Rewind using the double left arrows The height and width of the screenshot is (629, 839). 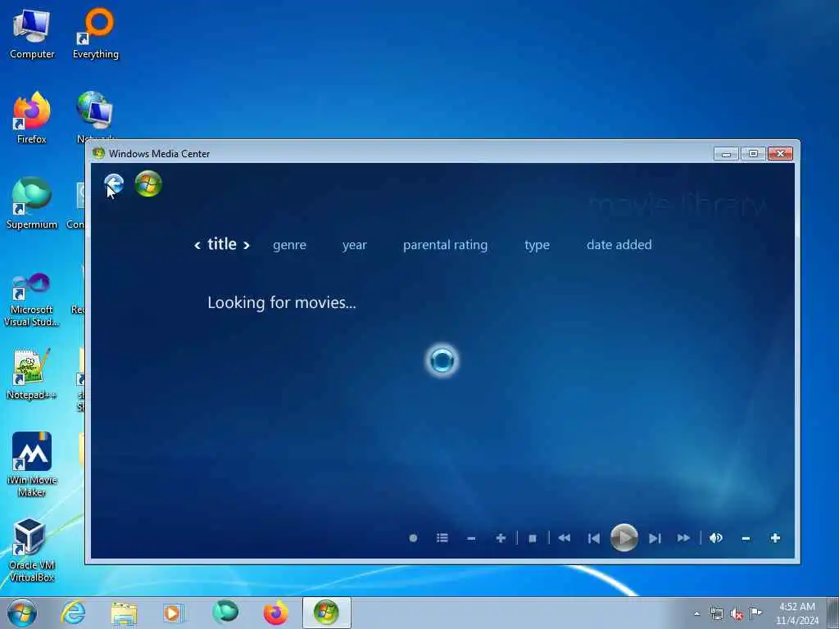[565, 538]
